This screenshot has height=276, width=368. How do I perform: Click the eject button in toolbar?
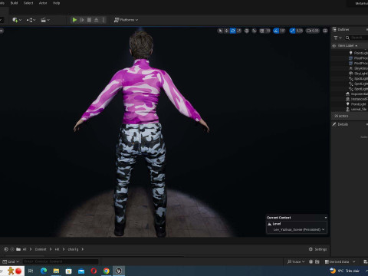click(97, 20)
